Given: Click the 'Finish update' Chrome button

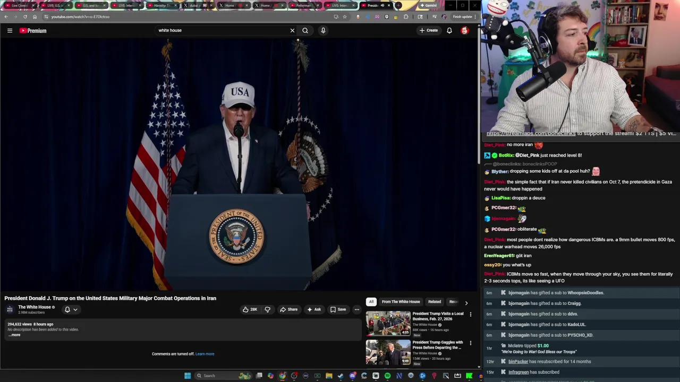Looking at the screenshot, I should tap(463, 16).
